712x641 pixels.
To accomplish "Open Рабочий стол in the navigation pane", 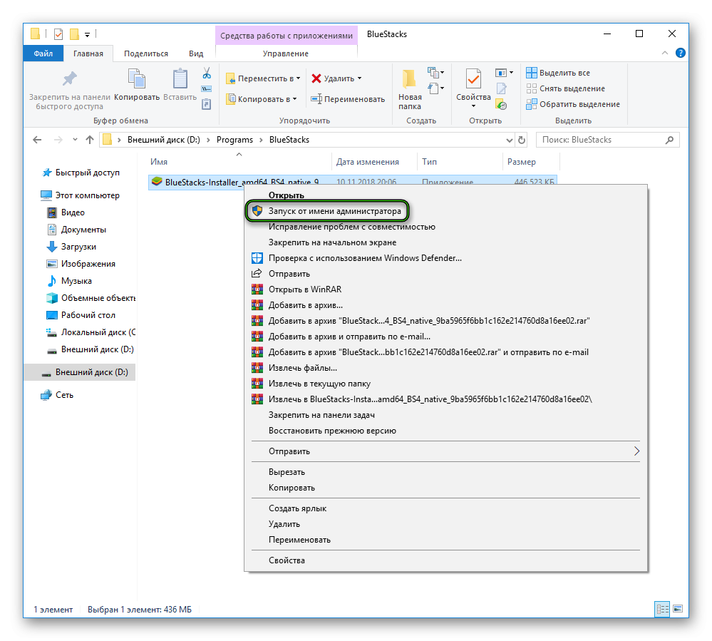I will (x=88, y=315).
